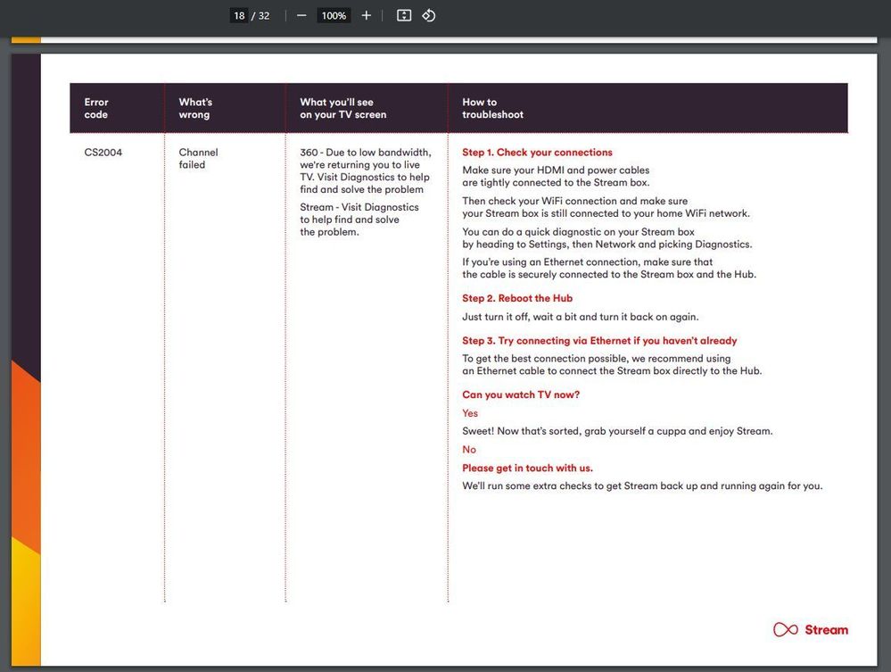Click 'Can you watch TV now?' heading
Image resolution: width=891 pixels, height=672 pixels.
(x=521, y=394)
